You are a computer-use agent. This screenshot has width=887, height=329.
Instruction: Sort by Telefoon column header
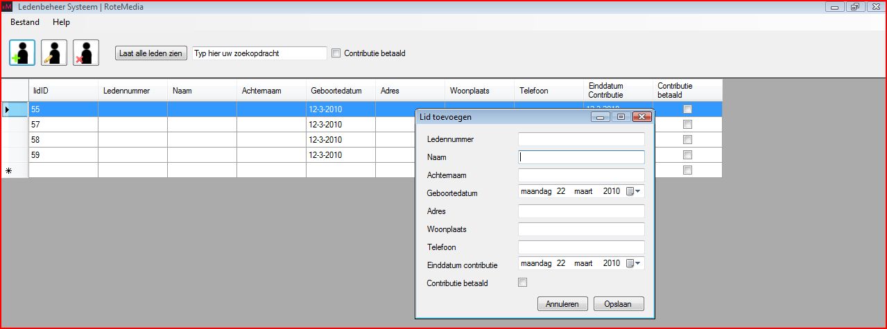[x=549, y=90]
